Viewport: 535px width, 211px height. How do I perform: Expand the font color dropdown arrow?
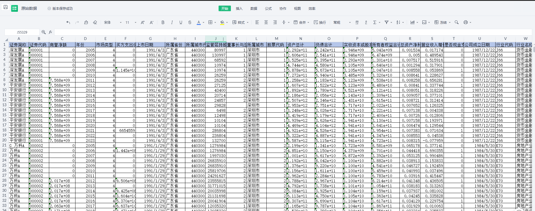203,23
